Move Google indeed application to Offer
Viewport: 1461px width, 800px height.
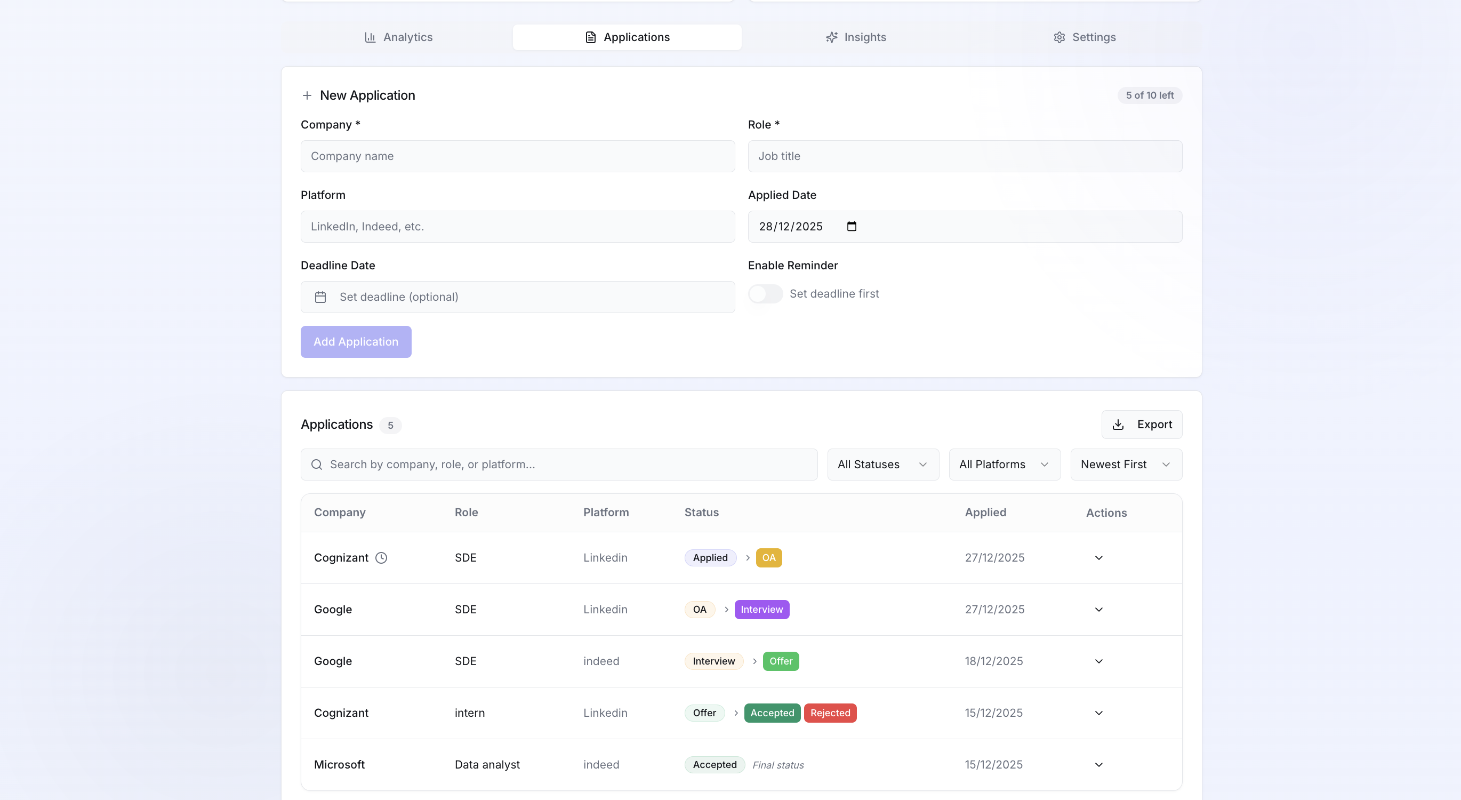[x=781, y=661]
